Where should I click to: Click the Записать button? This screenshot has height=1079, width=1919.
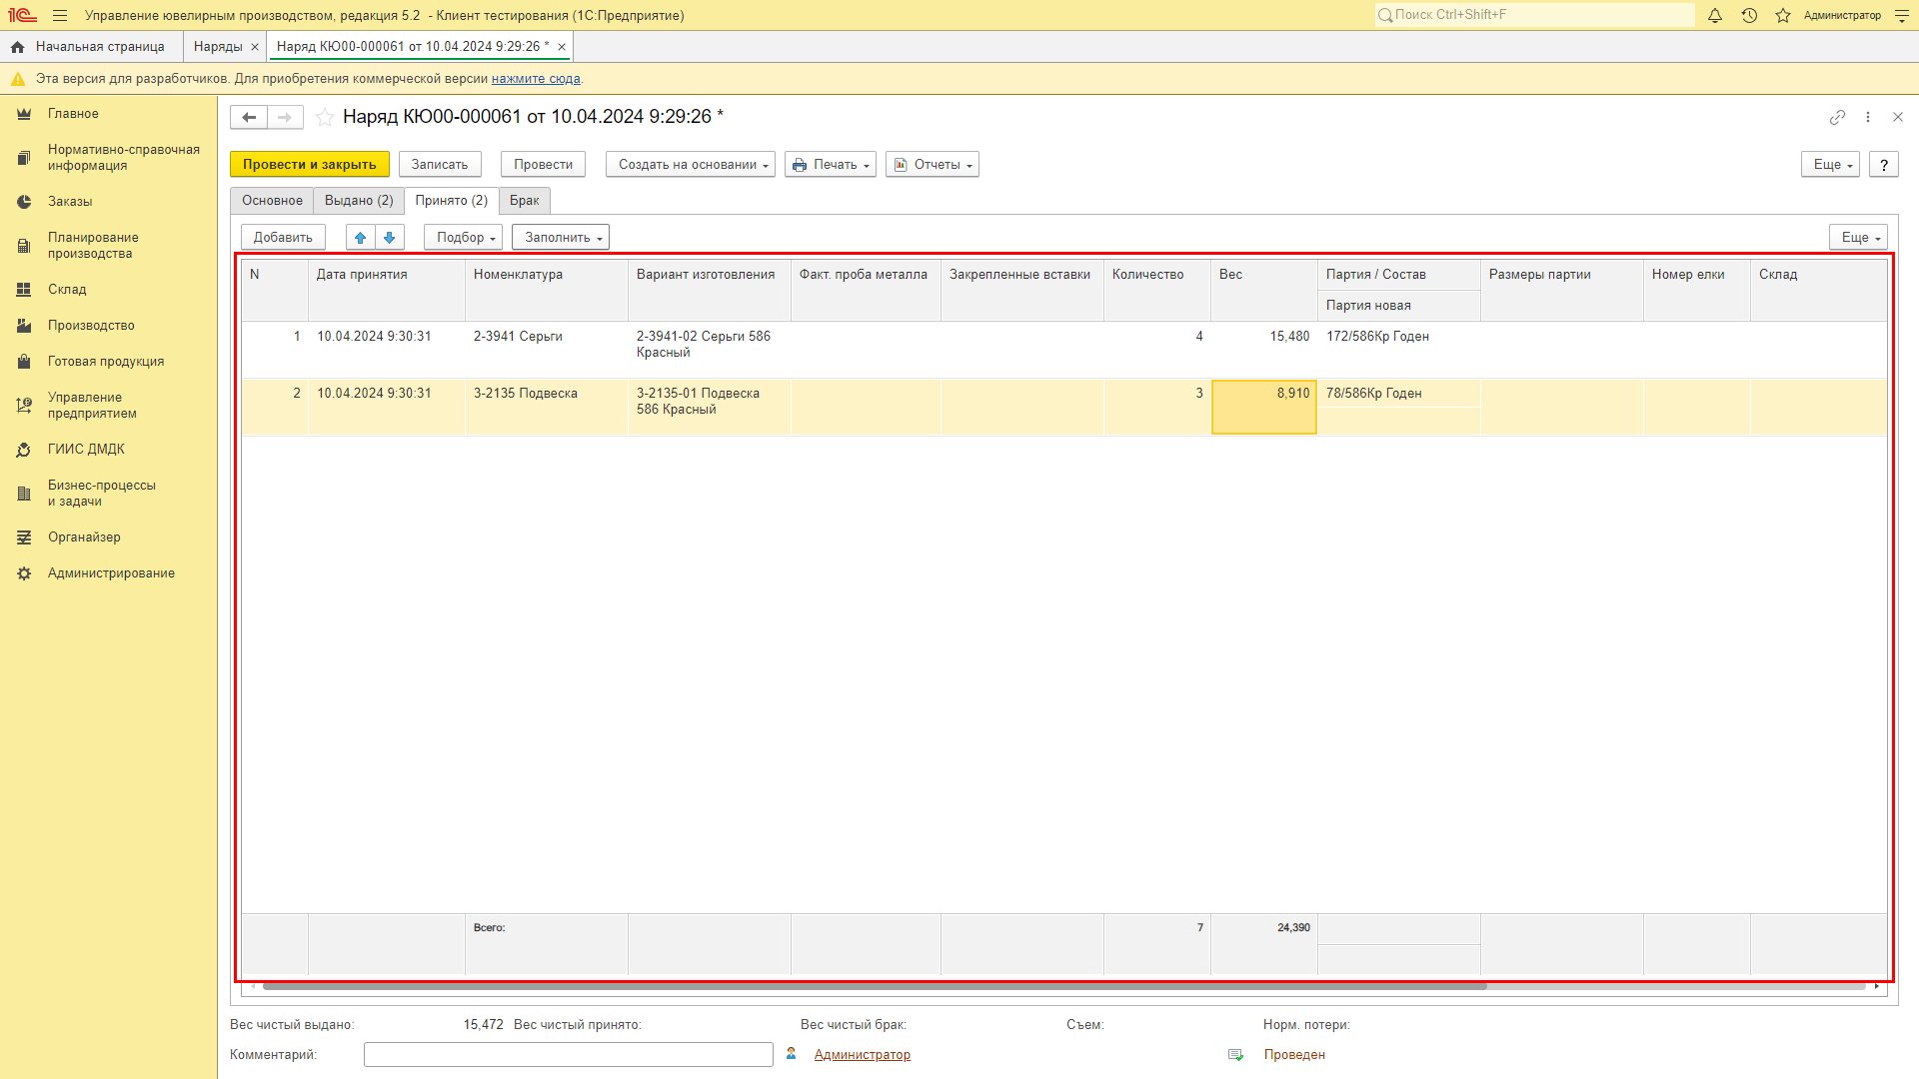click(440, 165)
